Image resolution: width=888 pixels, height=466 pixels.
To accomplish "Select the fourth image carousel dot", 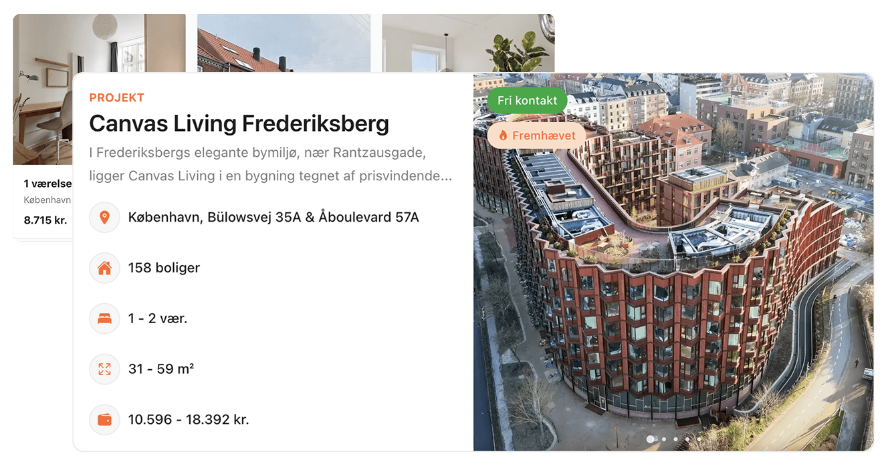I will point(687,439).
